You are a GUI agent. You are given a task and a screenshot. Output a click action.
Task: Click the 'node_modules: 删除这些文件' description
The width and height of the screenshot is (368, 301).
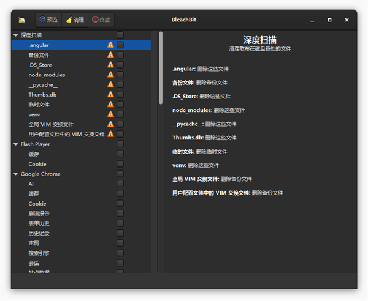pos(209,110)
